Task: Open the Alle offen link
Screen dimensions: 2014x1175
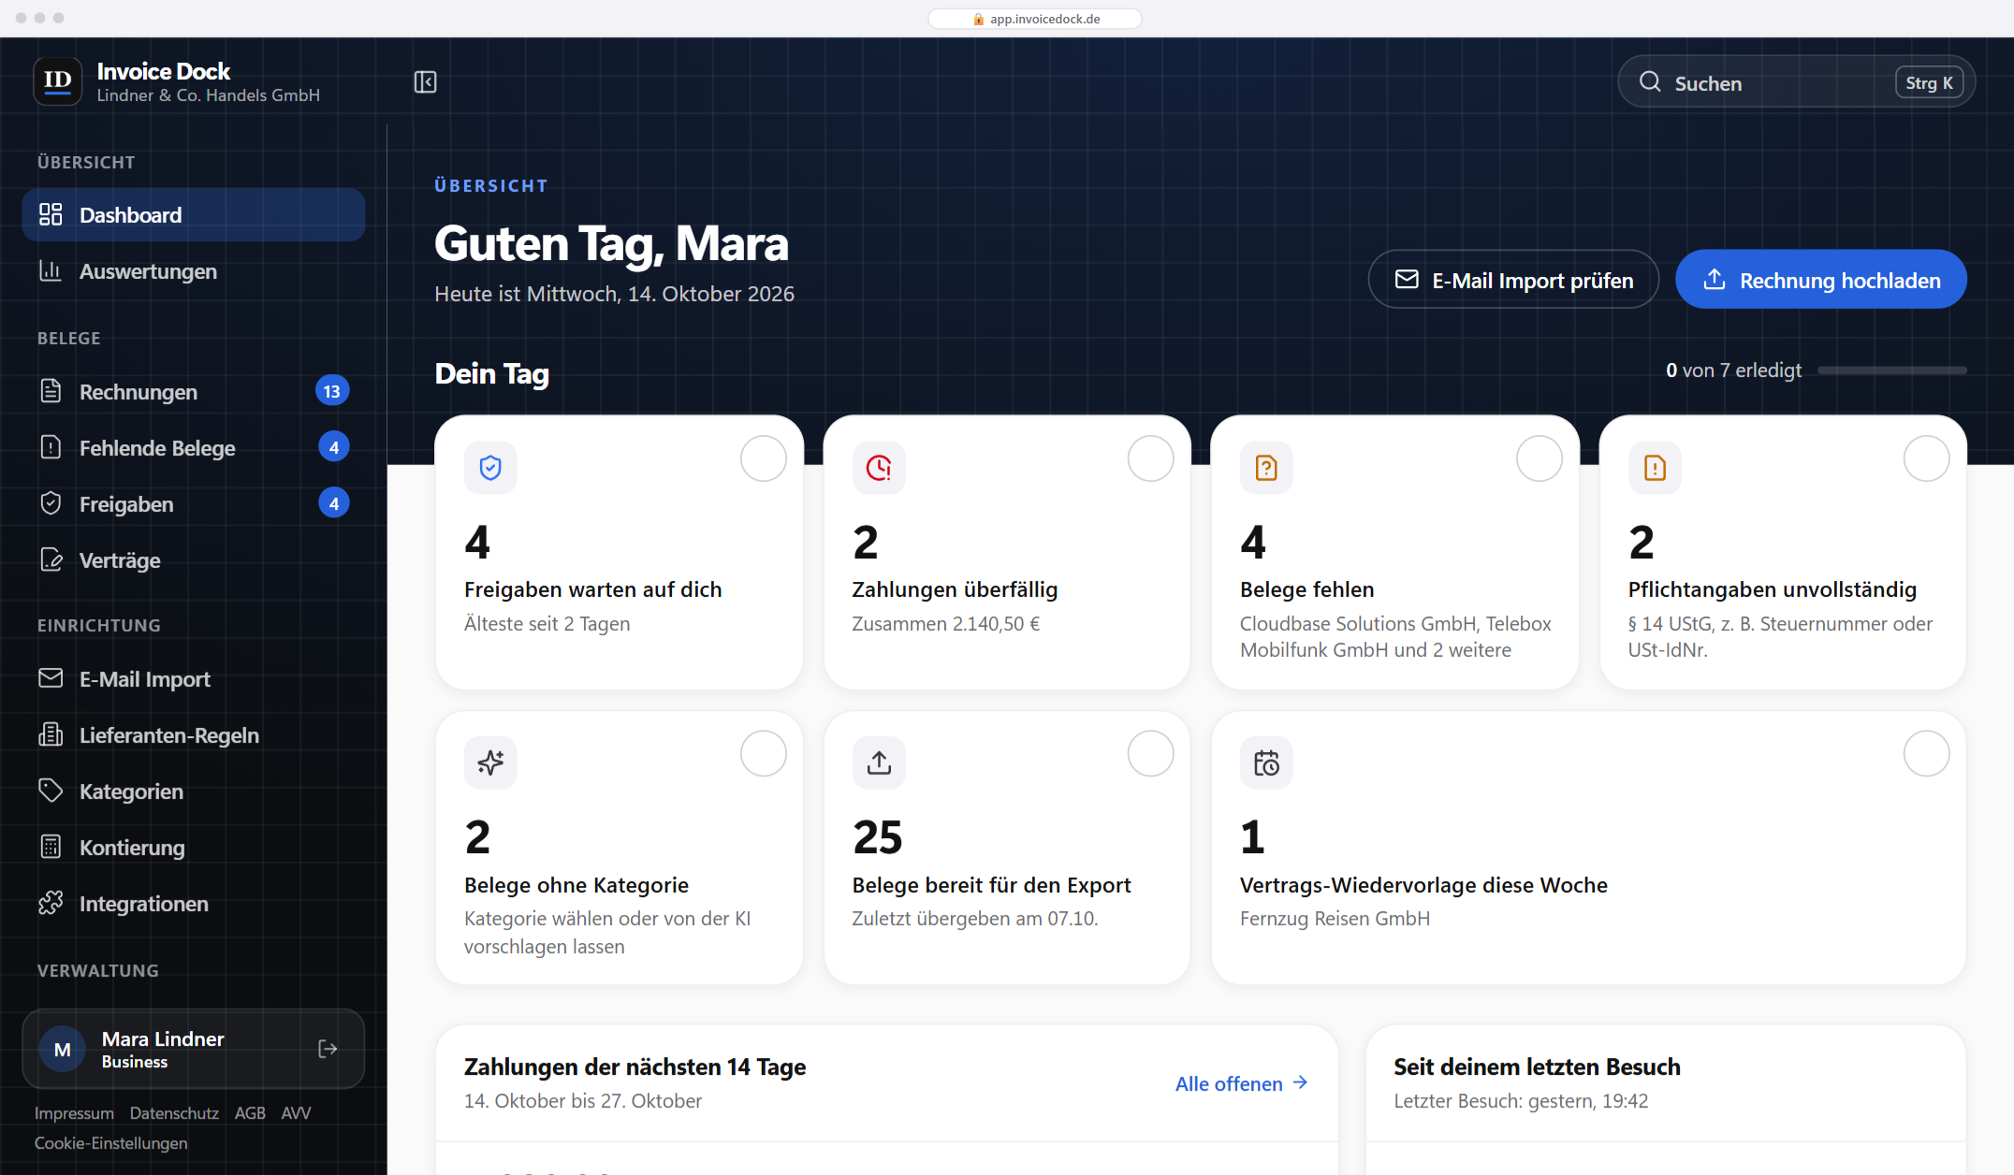Action: click(1242, 1083)
